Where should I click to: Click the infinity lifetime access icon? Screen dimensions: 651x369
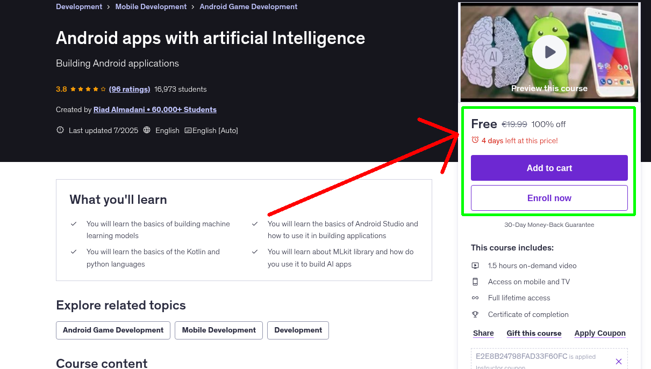point(475,298)
